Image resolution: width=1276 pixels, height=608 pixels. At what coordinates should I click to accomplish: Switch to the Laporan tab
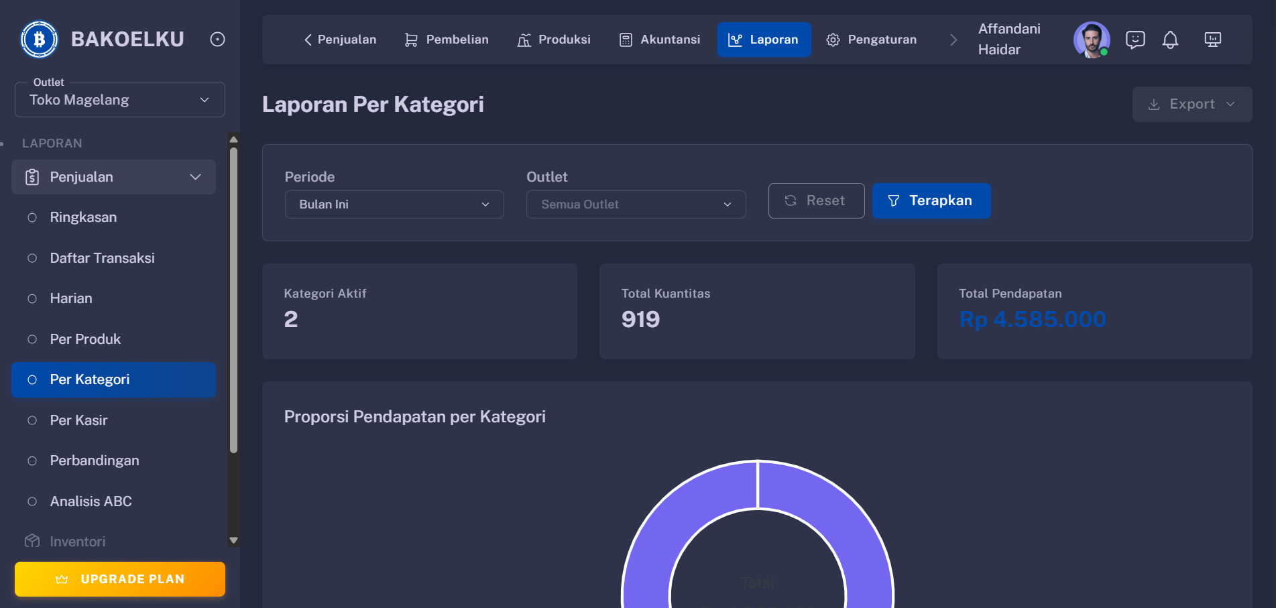[764, 40]
